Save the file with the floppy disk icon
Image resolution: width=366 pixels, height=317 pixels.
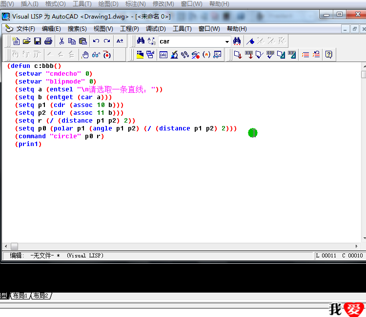pos(38,41)
